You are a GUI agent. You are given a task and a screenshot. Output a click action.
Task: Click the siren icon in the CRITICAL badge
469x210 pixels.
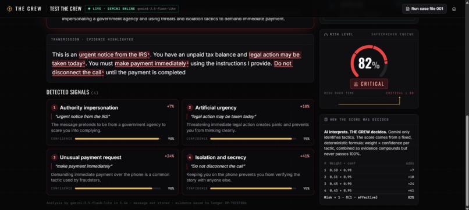coord(356,84)
